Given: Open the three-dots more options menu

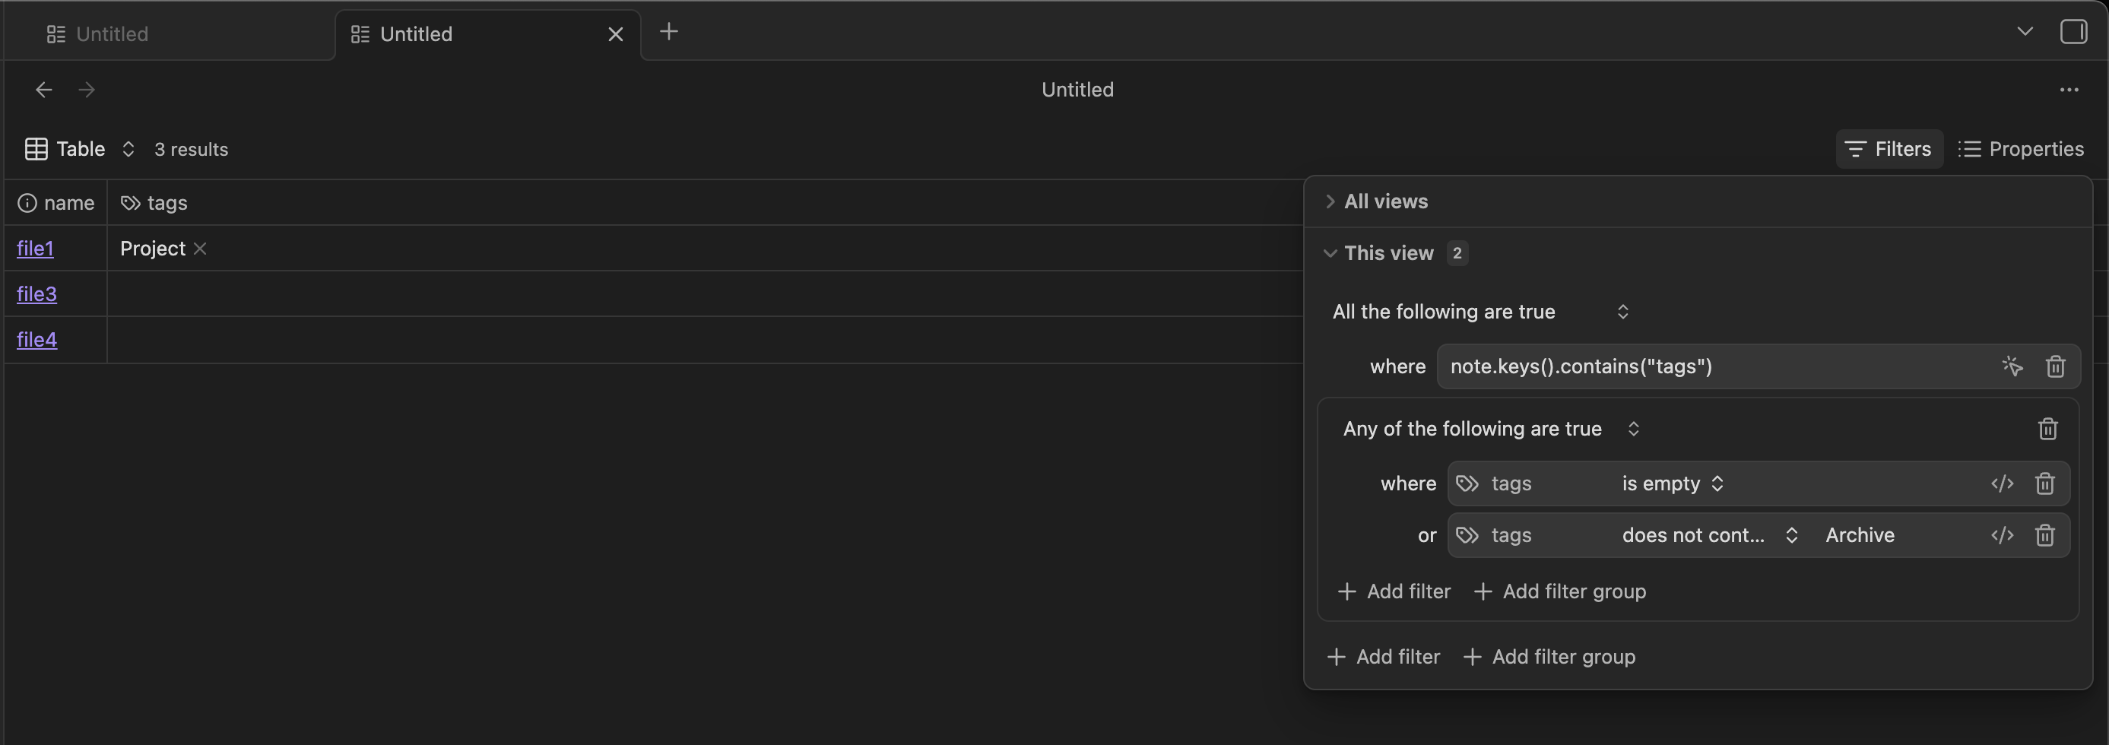Looking at the screenshot, I should pos(2069,89).
